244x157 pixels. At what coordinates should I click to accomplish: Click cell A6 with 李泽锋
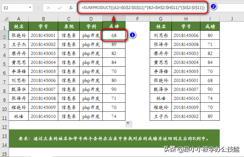point(19,71)
